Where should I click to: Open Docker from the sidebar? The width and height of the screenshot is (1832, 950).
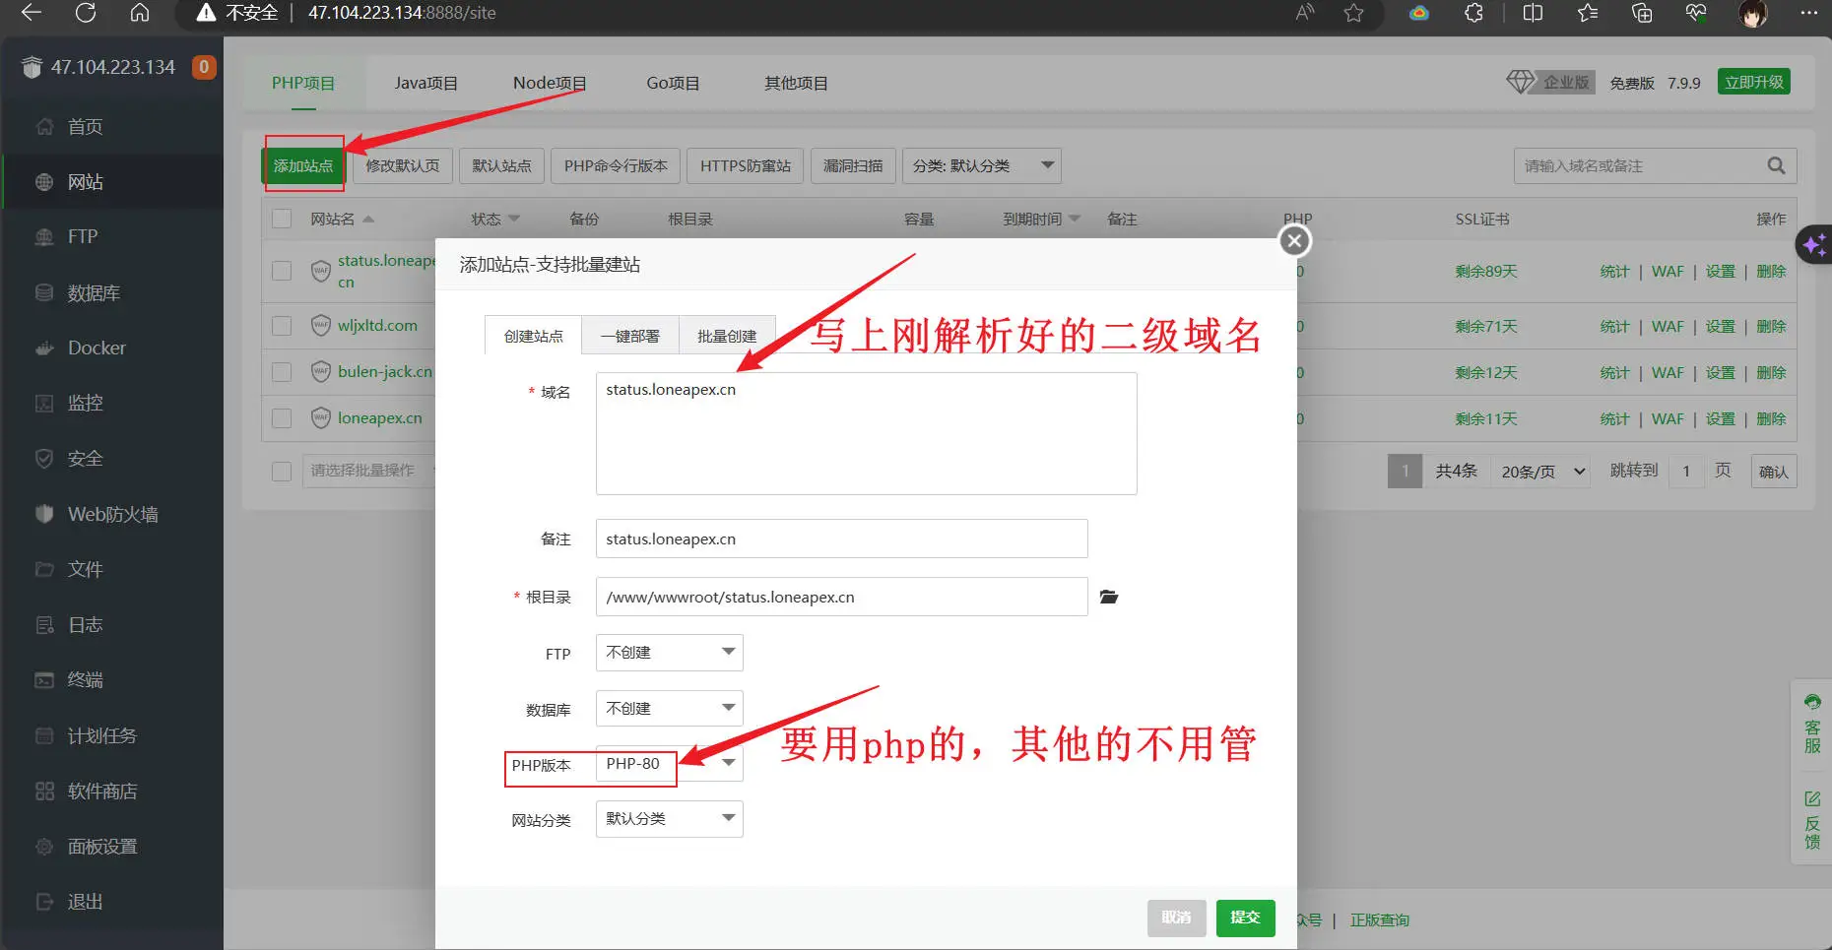(97, 348)
